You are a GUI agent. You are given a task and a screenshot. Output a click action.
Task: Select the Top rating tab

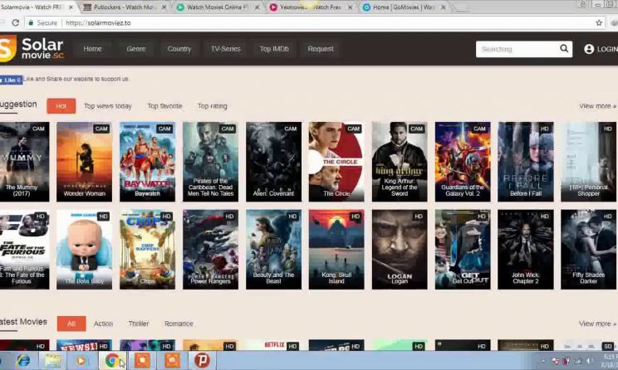pos(213,106)
